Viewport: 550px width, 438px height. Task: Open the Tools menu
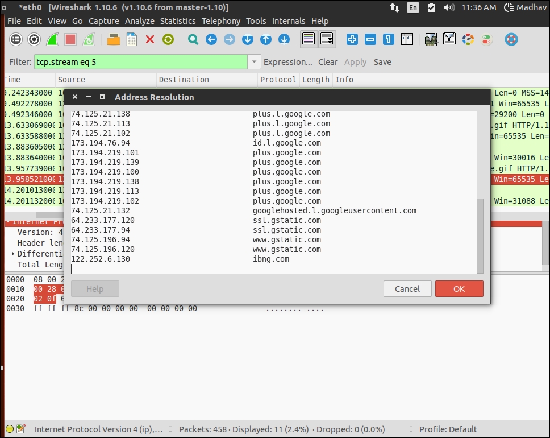pos(256,21)
